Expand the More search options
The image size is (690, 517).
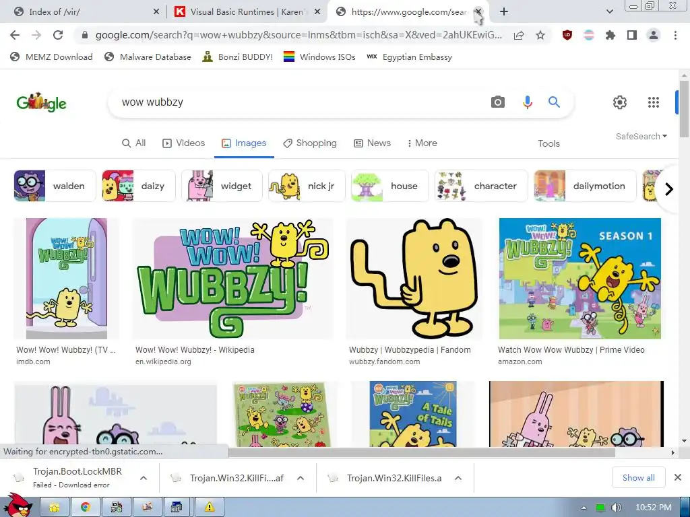pos(422,143)
